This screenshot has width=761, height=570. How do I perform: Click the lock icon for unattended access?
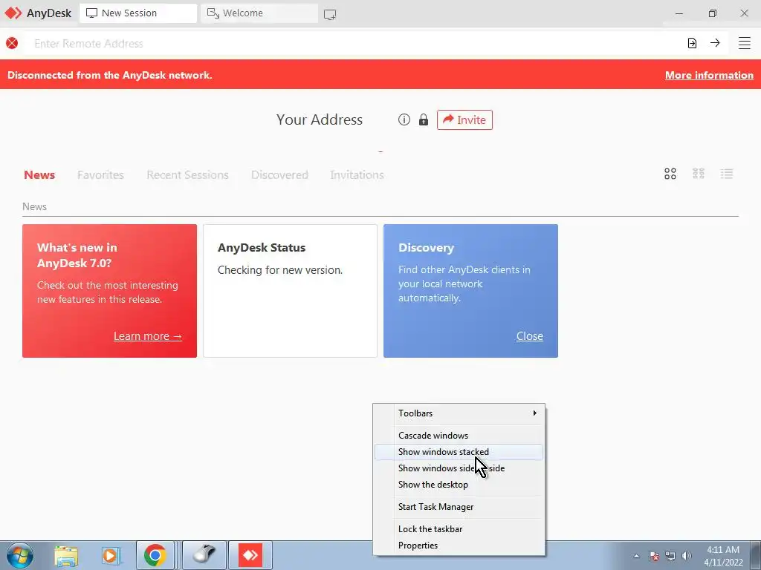coord(424,119)
